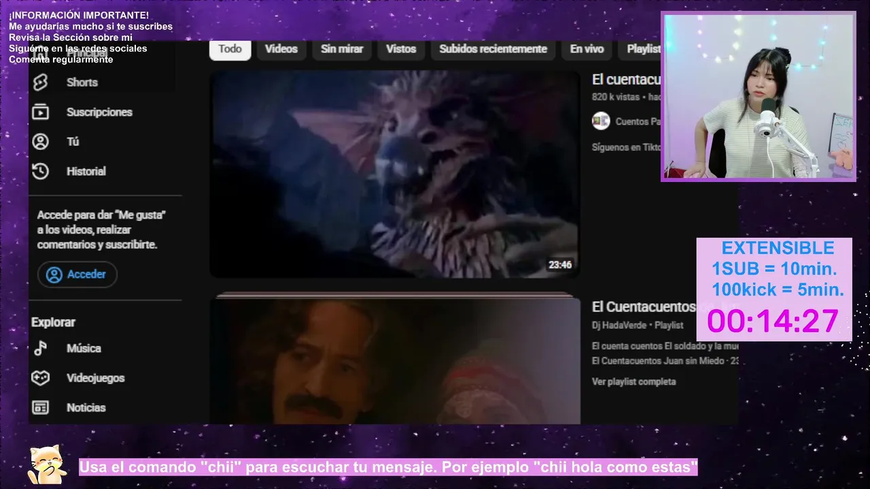The height and width of the screenshot is (489, 870).
Task: Open the dragon creature video thumbnail
Action: coord(394,174)
